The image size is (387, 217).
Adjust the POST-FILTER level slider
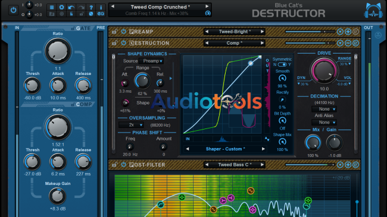[x=310, y=165]
